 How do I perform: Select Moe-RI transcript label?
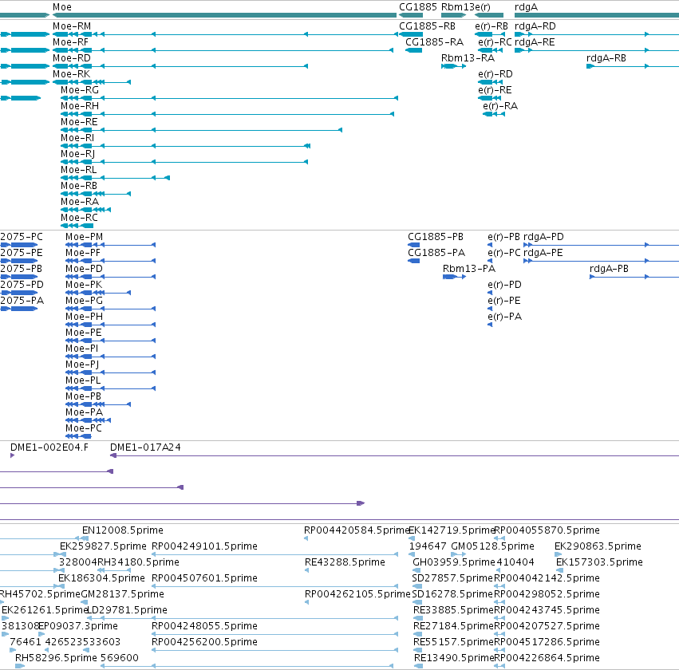tap(77, 138)
